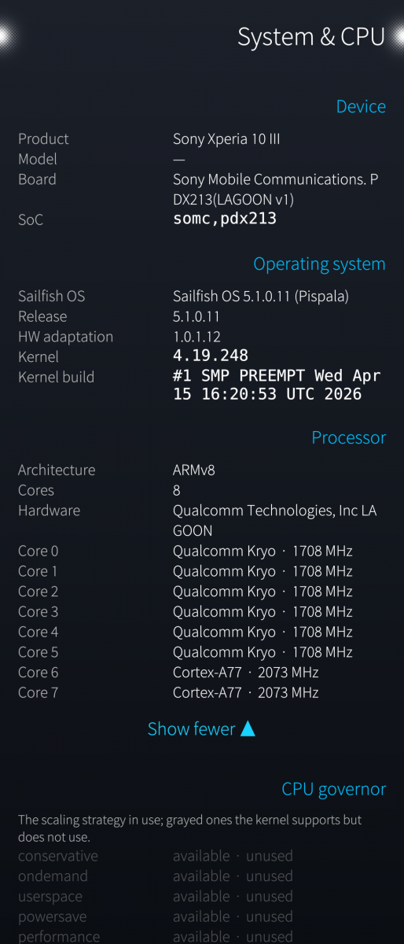Tap the glowing page indicator at top left

[x=7, y=35]
